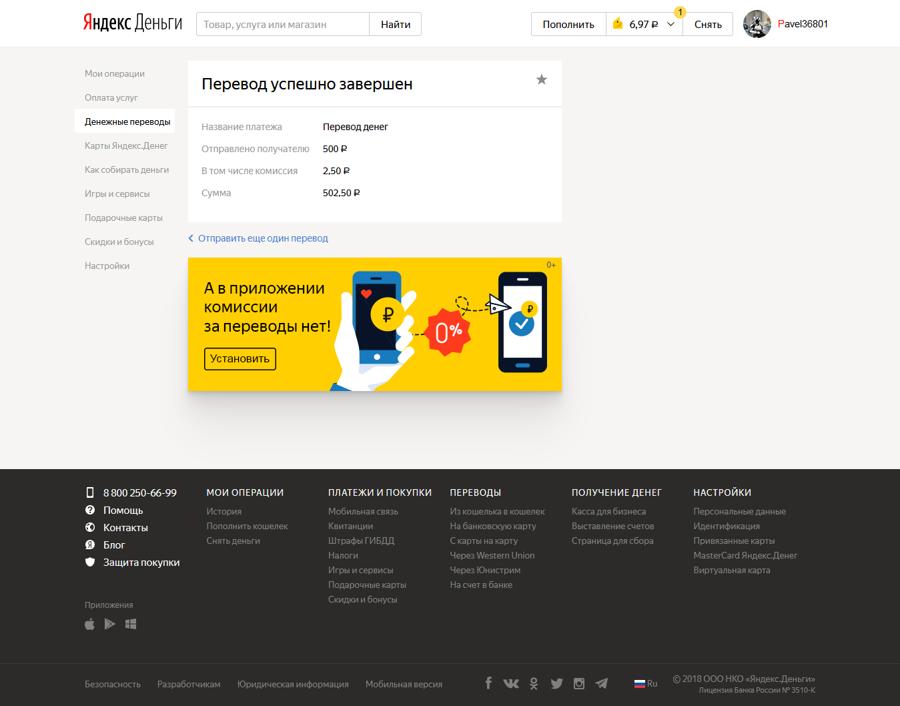This screenshot has width=900, height=706.
Task: Open the Instagram social icon
Action: coord(579,683)
